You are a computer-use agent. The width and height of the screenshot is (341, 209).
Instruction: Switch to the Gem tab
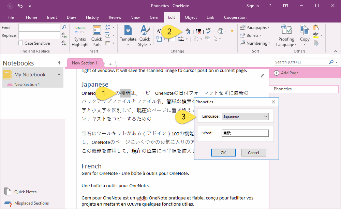(154, 17)
